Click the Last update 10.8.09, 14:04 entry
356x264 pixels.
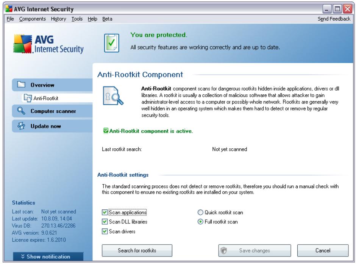click(42, 218)
